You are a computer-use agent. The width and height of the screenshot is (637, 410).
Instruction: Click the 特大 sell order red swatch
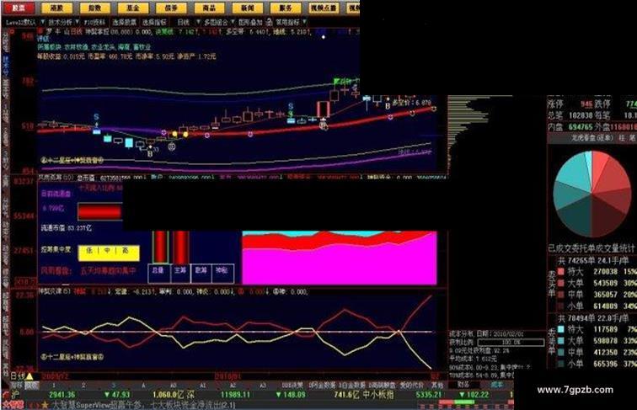pyautogui.click(x=561, y=271)
